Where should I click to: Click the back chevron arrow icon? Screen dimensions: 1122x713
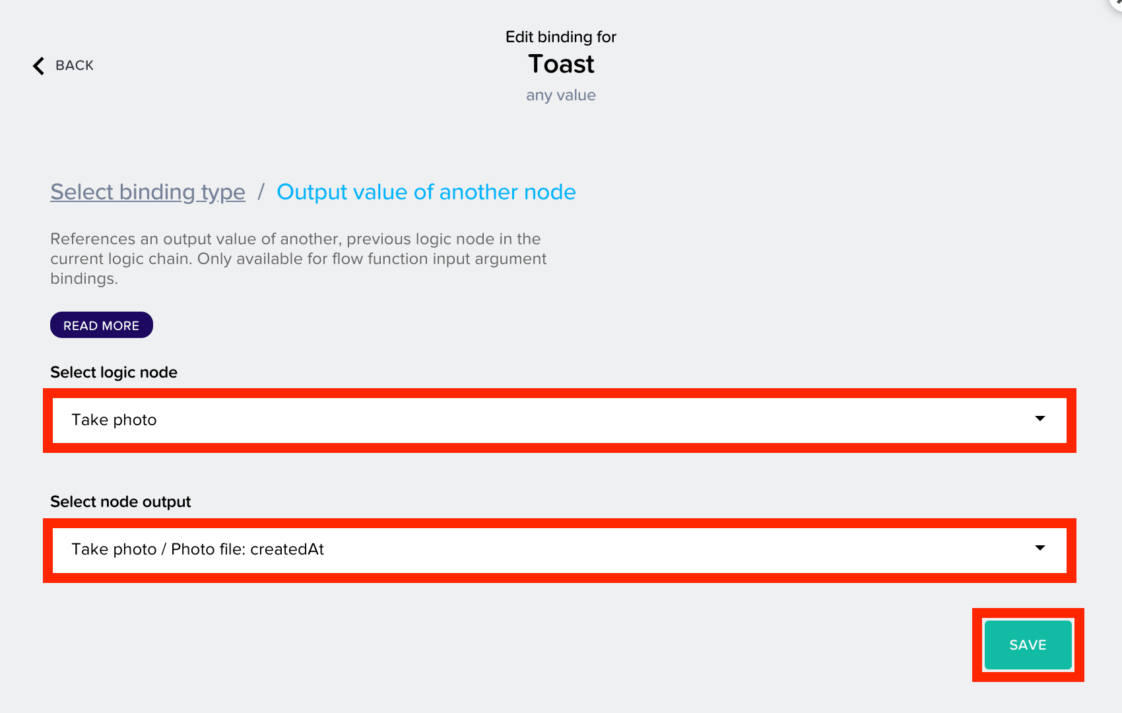39,66
